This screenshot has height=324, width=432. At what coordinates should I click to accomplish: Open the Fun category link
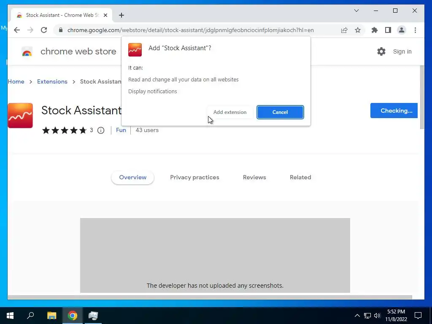[121, 130]
